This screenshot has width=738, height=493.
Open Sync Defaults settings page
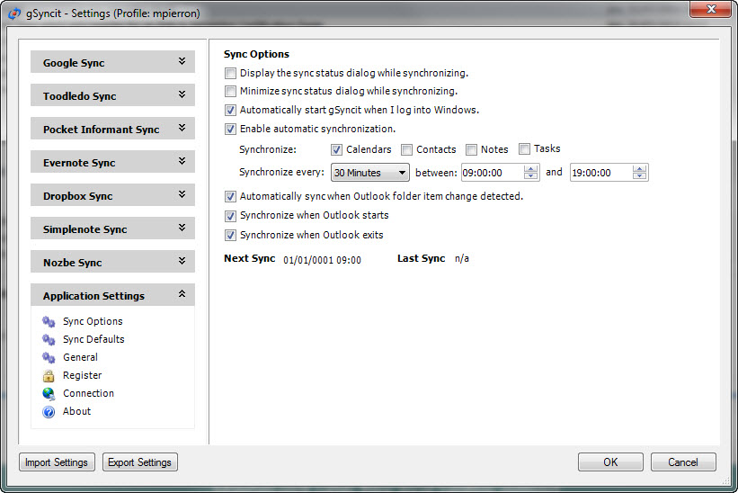[x=93, y=339]
